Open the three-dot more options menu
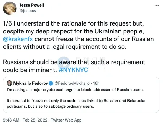The image size is (163, 126). pos(156,5)
